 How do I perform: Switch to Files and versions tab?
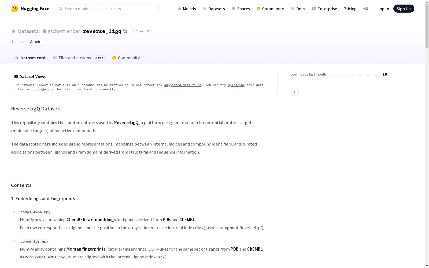tap(79, 58)
